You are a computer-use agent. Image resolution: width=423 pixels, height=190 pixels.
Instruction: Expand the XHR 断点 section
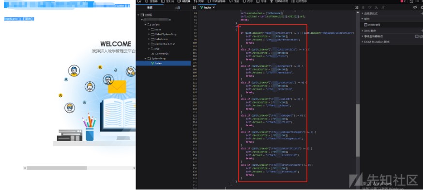point(363,31)
